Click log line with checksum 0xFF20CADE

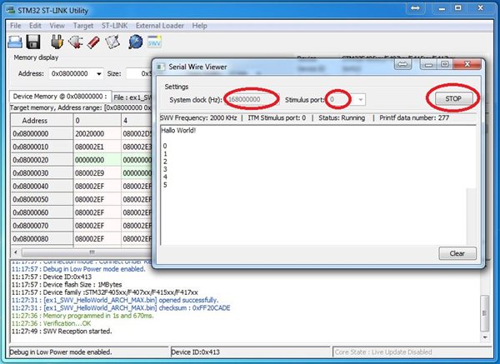(121, 308)
